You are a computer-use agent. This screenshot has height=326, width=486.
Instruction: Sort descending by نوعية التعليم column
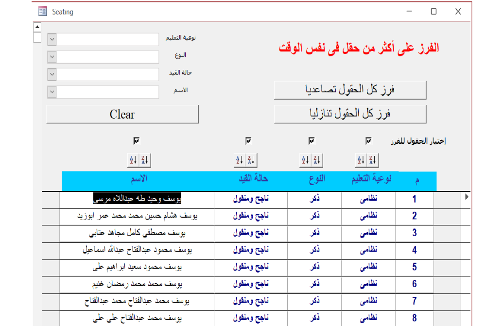click(373, 160)
